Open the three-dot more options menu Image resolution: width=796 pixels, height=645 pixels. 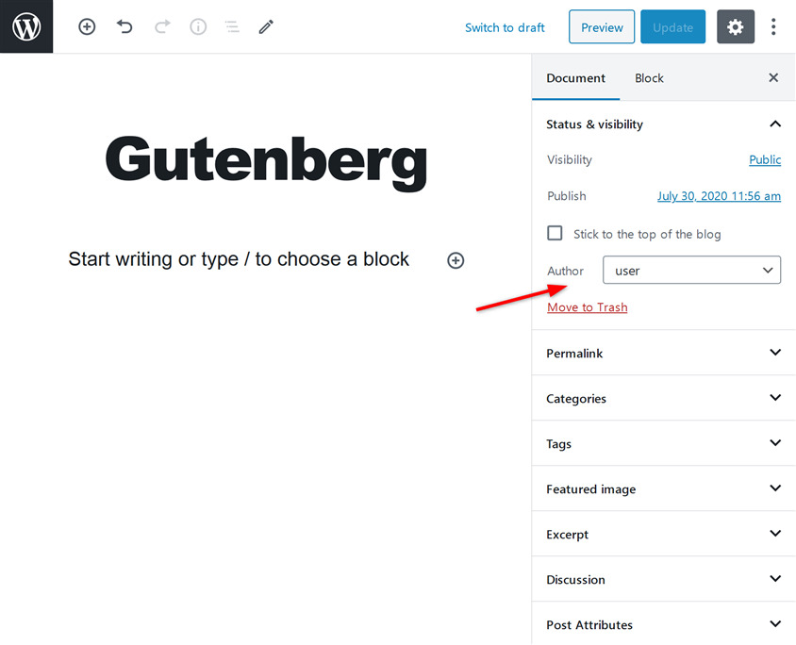coord(773,27)
